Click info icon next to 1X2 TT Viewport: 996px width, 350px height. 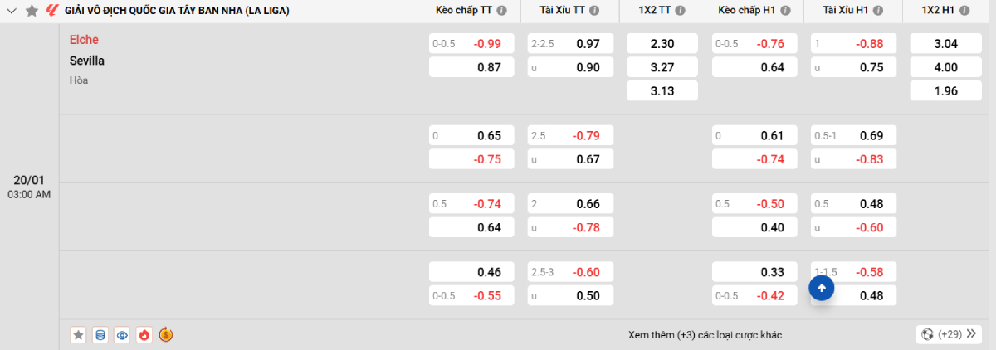[x=680, y=11]
